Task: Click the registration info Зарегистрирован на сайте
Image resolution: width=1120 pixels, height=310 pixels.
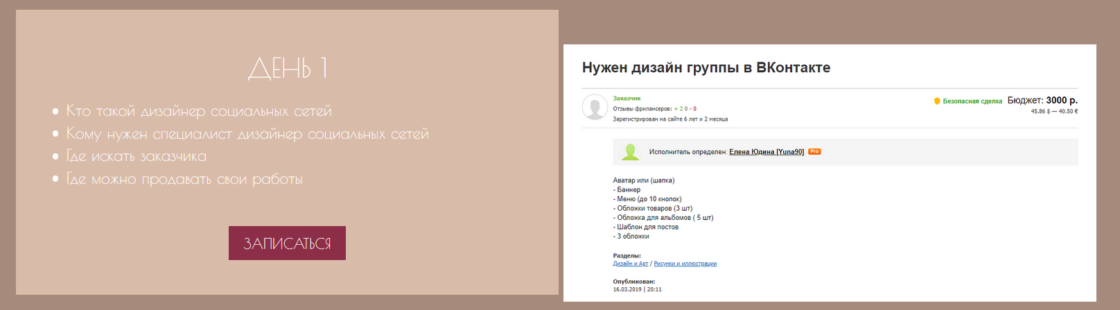Action: [670, 119]
